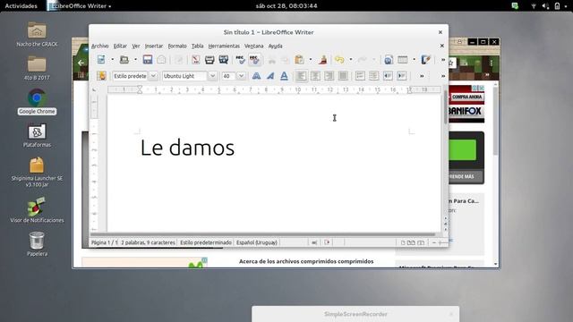The height and width of the screenshot is (322, 573).
Task: Select the Google Chrome desktop icon
Action: pos(37,102)
